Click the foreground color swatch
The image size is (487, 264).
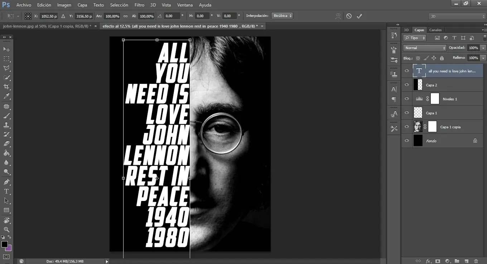click(5, 244)
